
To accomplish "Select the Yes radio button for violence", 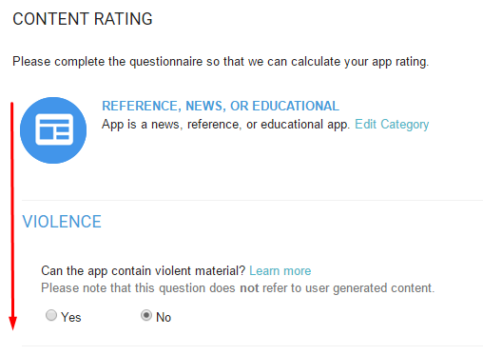I will point(51,315).
